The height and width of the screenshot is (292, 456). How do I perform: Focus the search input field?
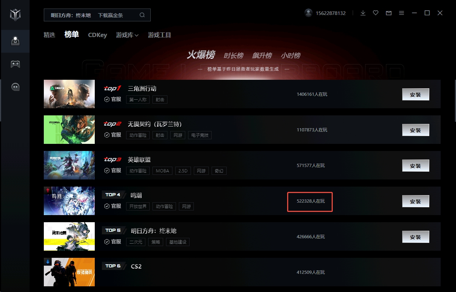(92, 15)
